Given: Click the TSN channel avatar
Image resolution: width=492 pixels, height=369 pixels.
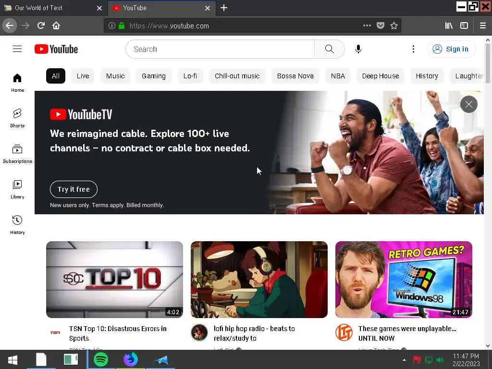Looking at the screenshot, I should pyautogui.click(x=55, y=332).
